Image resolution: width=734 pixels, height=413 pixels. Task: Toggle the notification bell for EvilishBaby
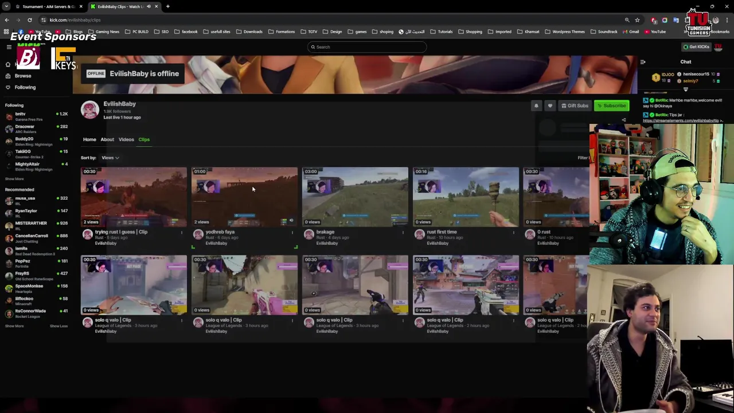[536, 106]
